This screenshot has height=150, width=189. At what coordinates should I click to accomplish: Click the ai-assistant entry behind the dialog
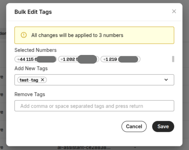pos(84,148)
